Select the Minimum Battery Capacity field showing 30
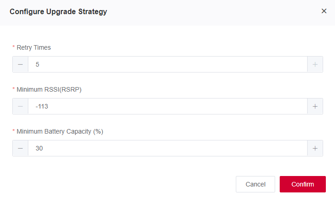335x202 pixels. pos(168,148)
